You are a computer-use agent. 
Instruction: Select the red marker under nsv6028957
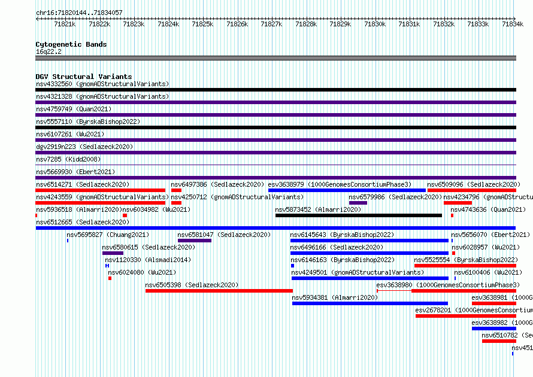(453, 253)
